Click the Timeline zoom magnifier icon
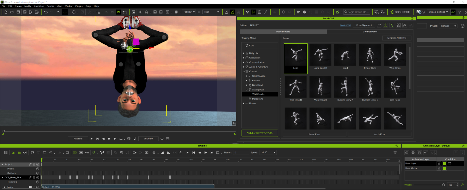467x190 pixels. pyautogui.click(x=154, y=152)
